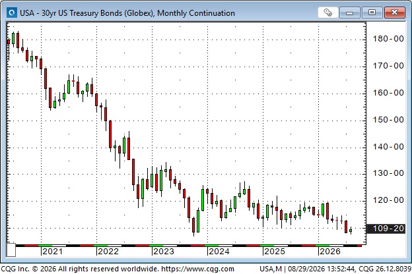
Task: Click the 150-00 price axis label
Action: [x=388, y=120]
